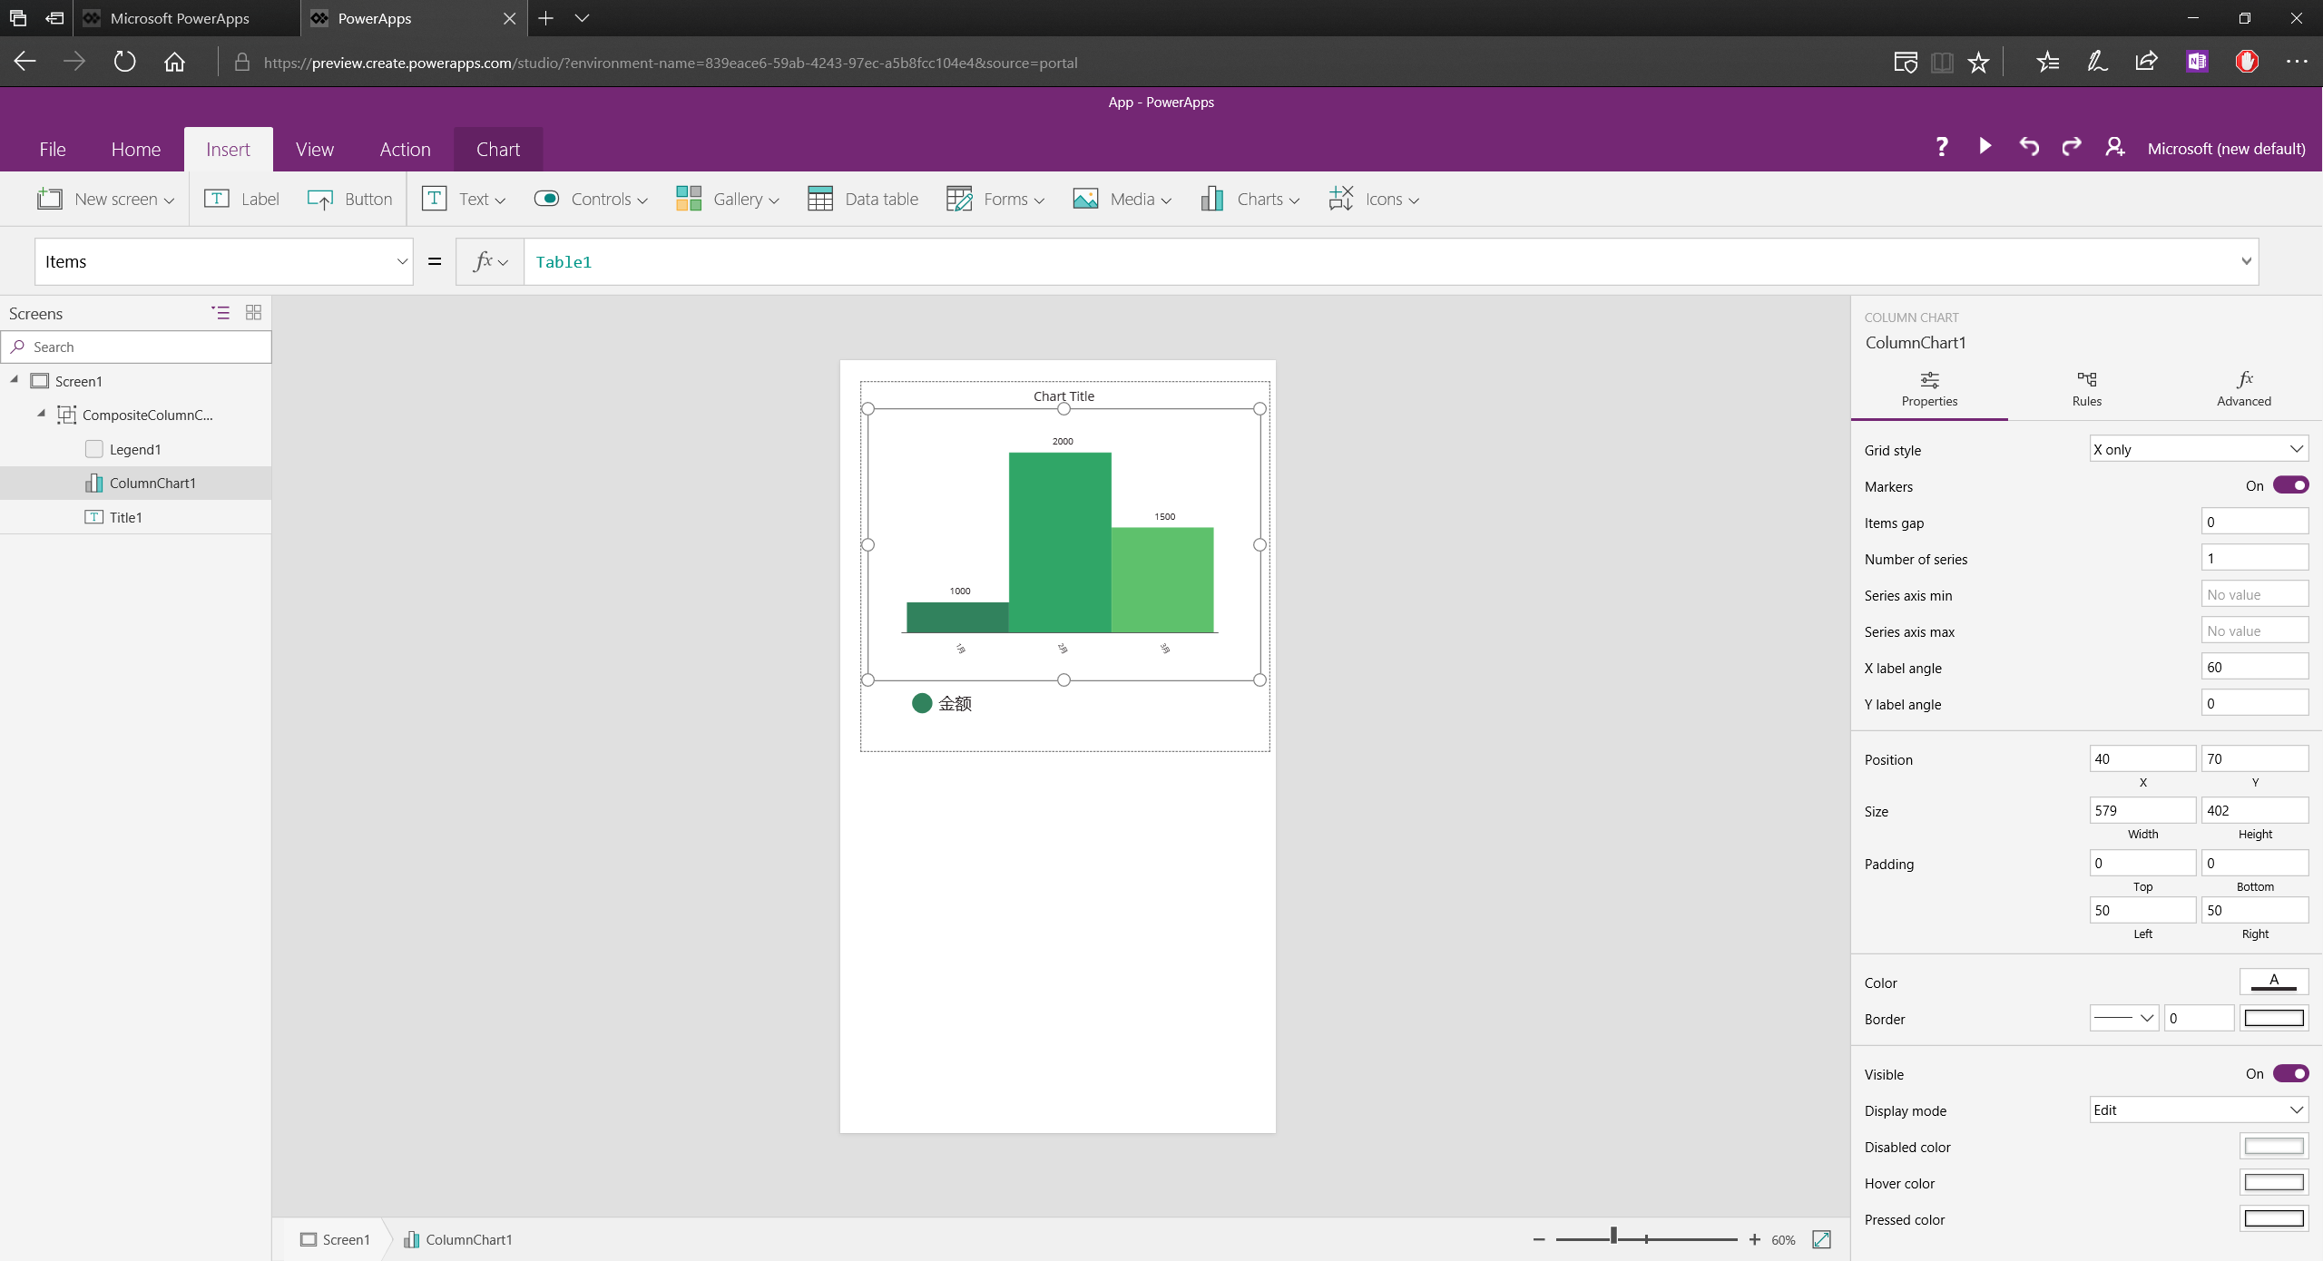Open the Data table insert option

[x=861, y=199]
